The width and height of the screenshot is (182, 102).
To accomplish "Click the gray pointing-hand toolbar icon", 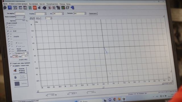I will point(39,8).
